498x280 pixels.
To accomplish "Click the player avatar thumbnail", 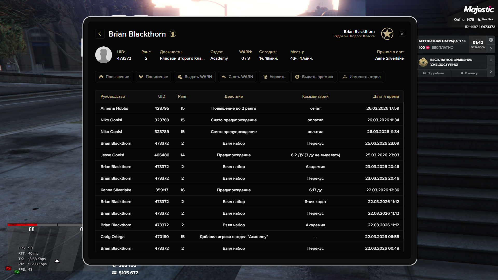I will point(103,55).
